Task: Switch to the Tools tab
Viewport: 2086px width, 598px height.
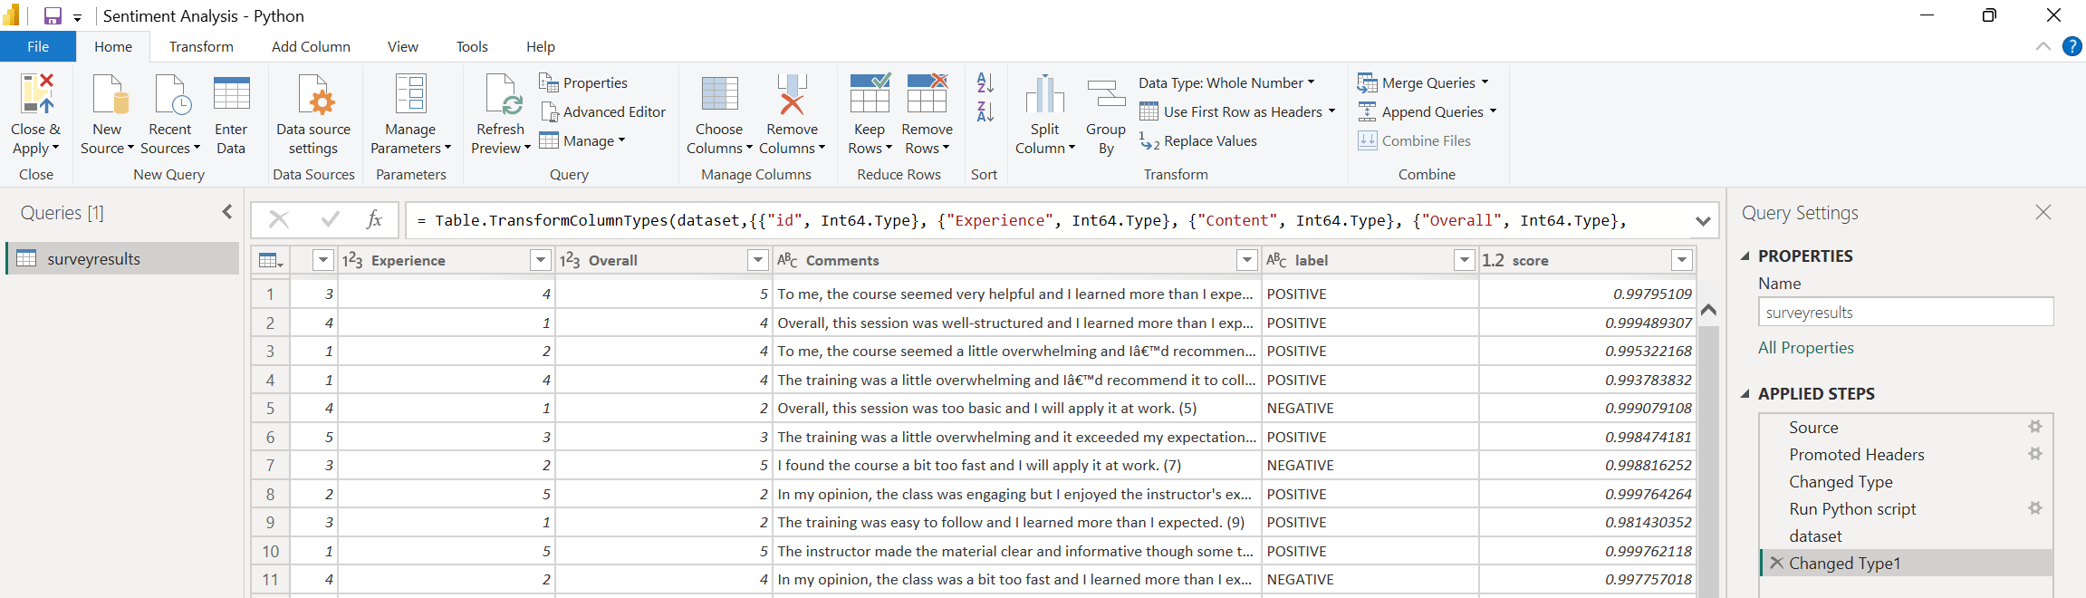Action: (x=472, y=46)
